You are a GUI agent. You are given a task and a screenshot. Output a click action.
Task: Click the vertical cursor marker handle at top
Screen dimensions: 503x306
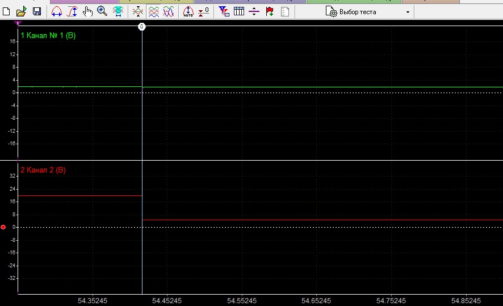[142, 27]
